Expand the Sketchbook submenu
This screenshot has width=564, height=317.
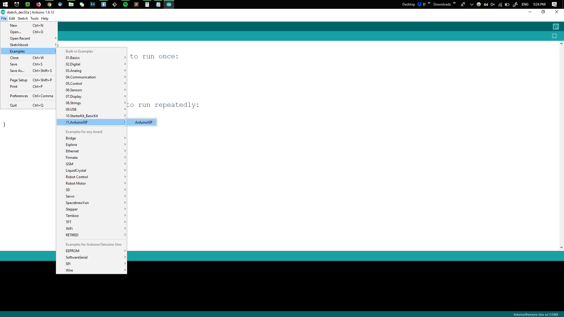tap(28, 45)
